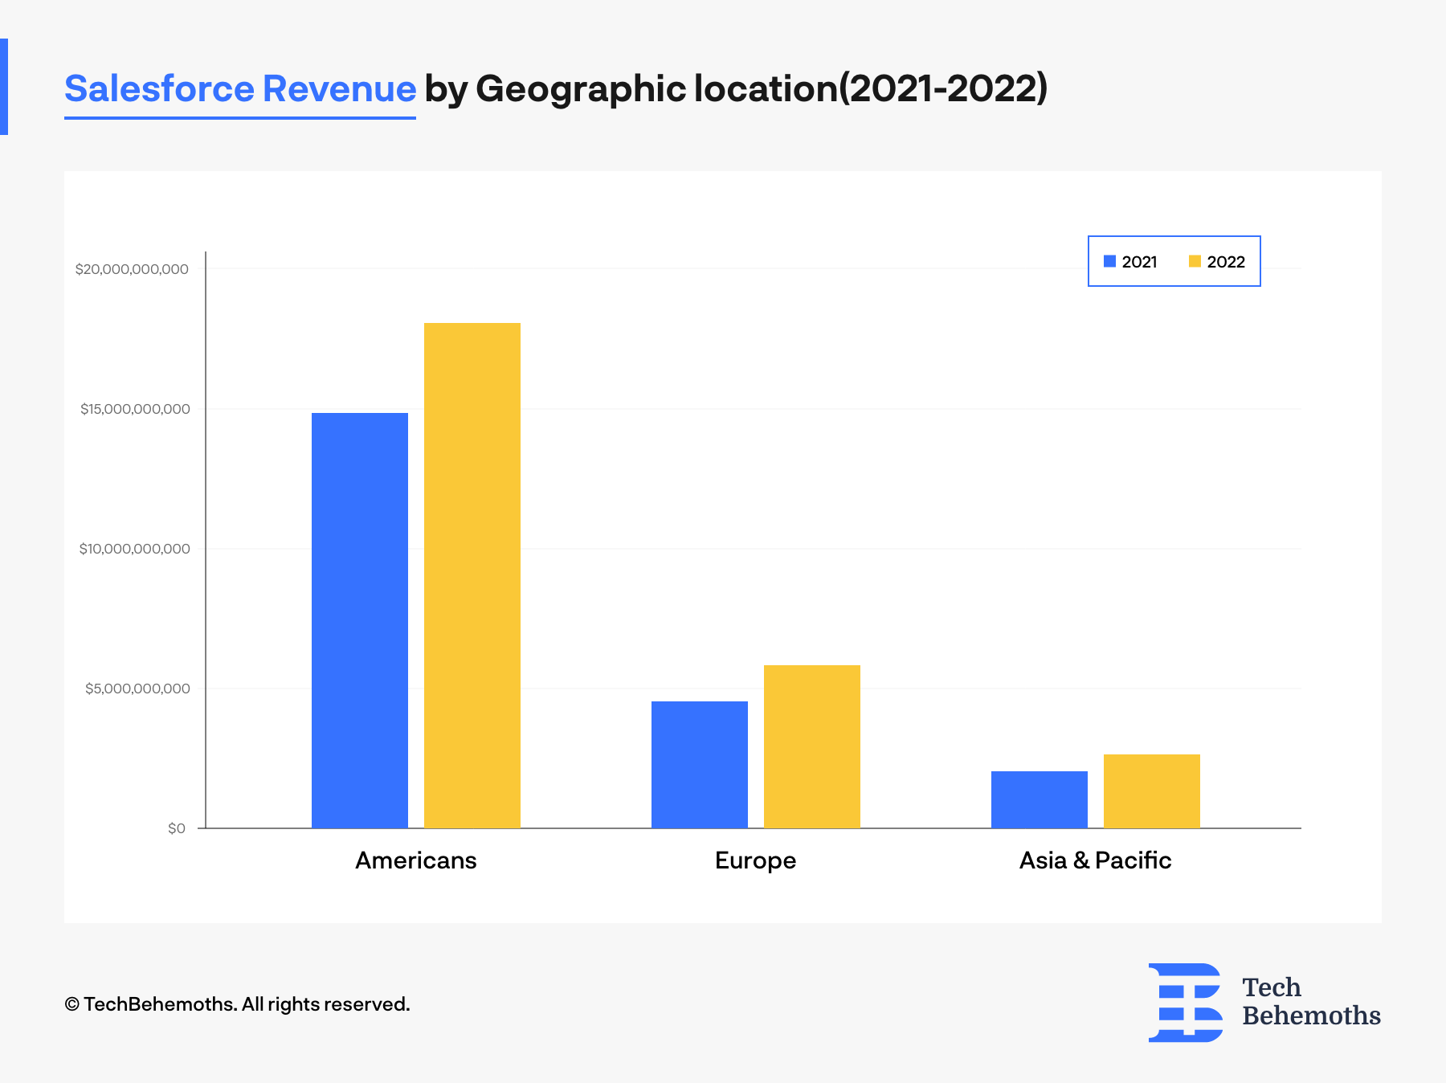Click the blue 2021 legend swatch
The height and width of the screenshot is (1083, 1446).
[x=1109, y=261]
